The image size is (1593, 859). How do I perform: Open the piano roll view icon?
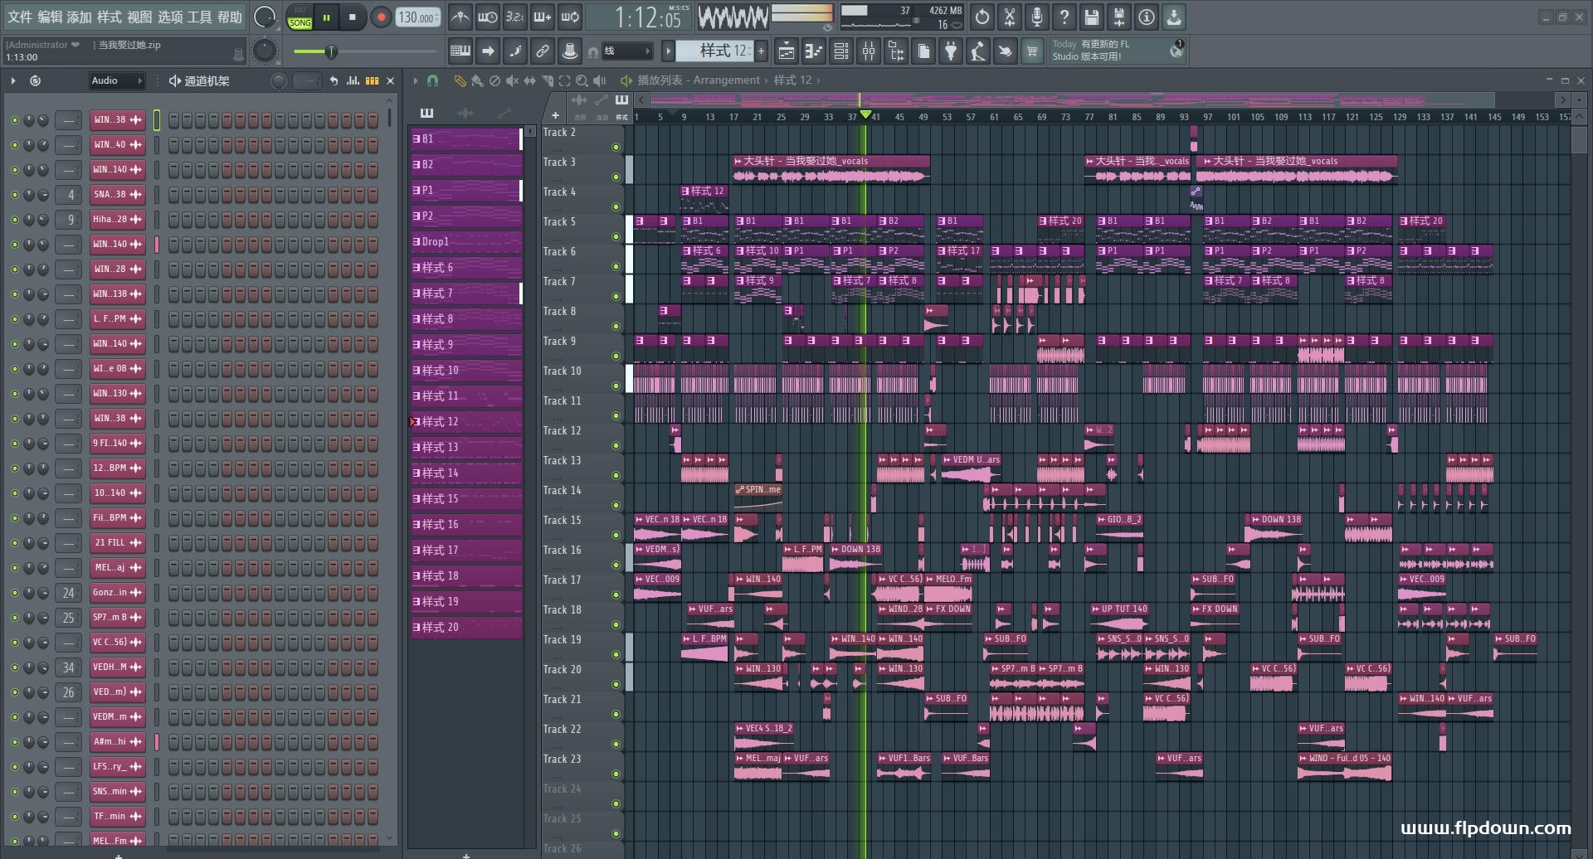(813, 52)
